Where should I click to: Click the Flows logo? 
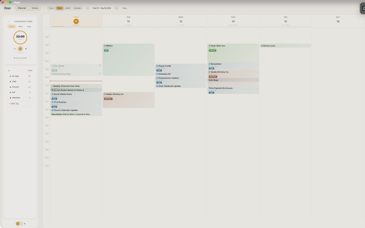[x=7, y=8]
